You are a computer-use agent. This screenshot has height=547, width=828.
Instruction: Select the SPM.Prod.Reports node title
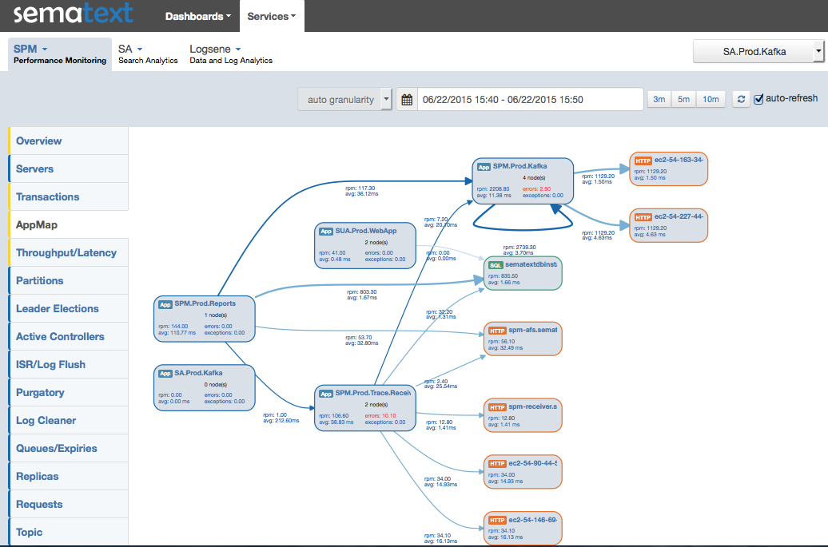(x=205, y=303)
